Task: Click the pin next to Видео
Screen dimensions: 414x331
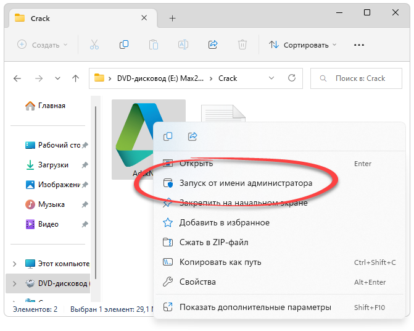Action: (x=85, y=224)
